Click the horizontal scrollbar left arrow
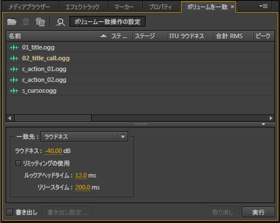Screen dimensions: 280x223 (x=10, y=118)
